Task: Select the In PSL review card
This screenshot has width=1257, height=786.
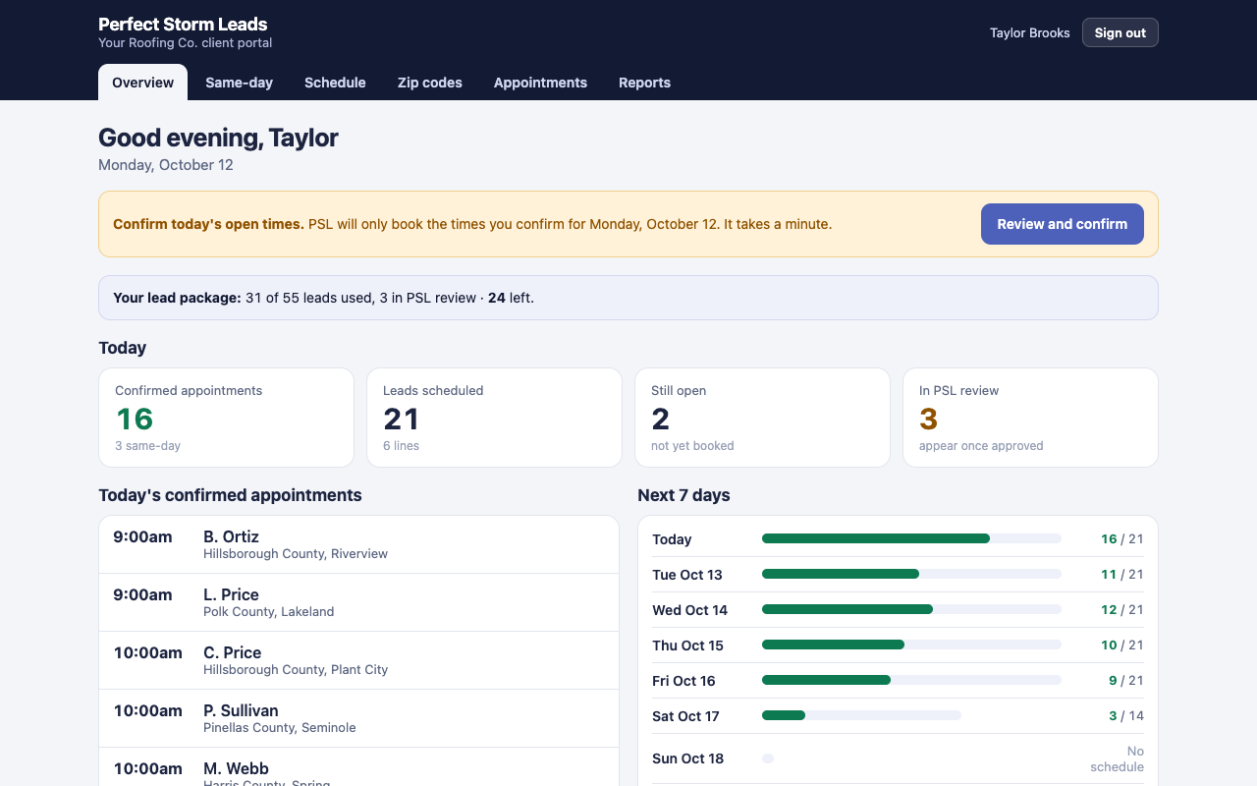Action: [x=1030, y=418]
